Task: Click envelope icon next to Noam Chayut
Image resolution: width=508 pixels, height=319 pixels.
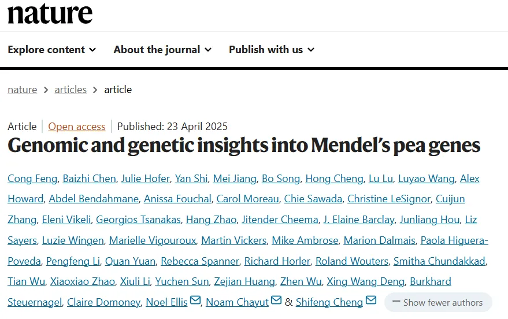Action: click(276, 301)
